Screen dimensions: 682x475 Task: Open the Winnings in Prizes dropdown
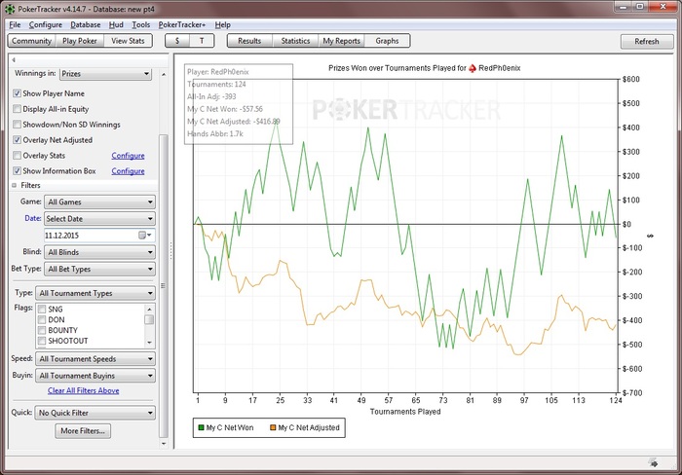107,73
